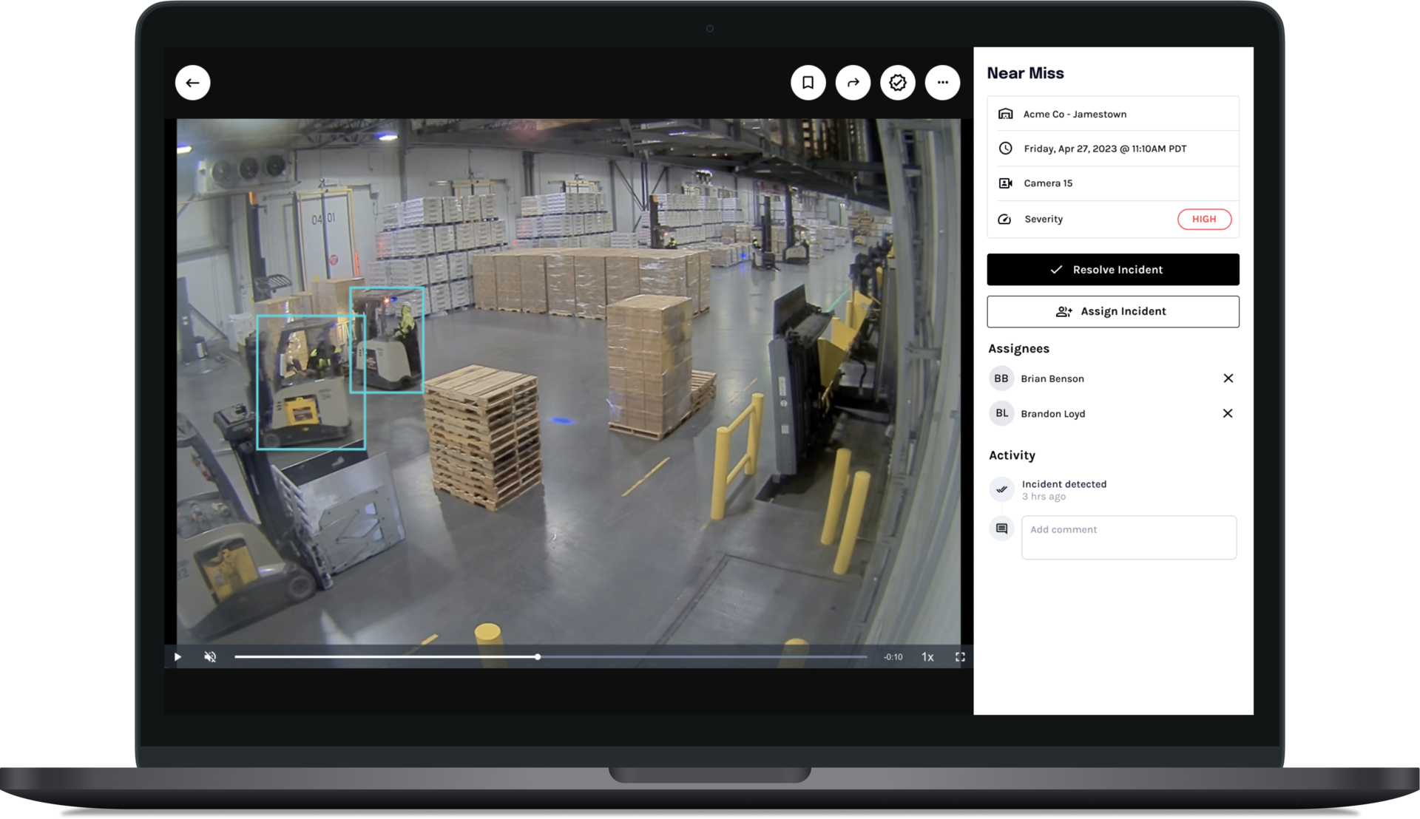Click the video progress bar to seek

[551, 656]
